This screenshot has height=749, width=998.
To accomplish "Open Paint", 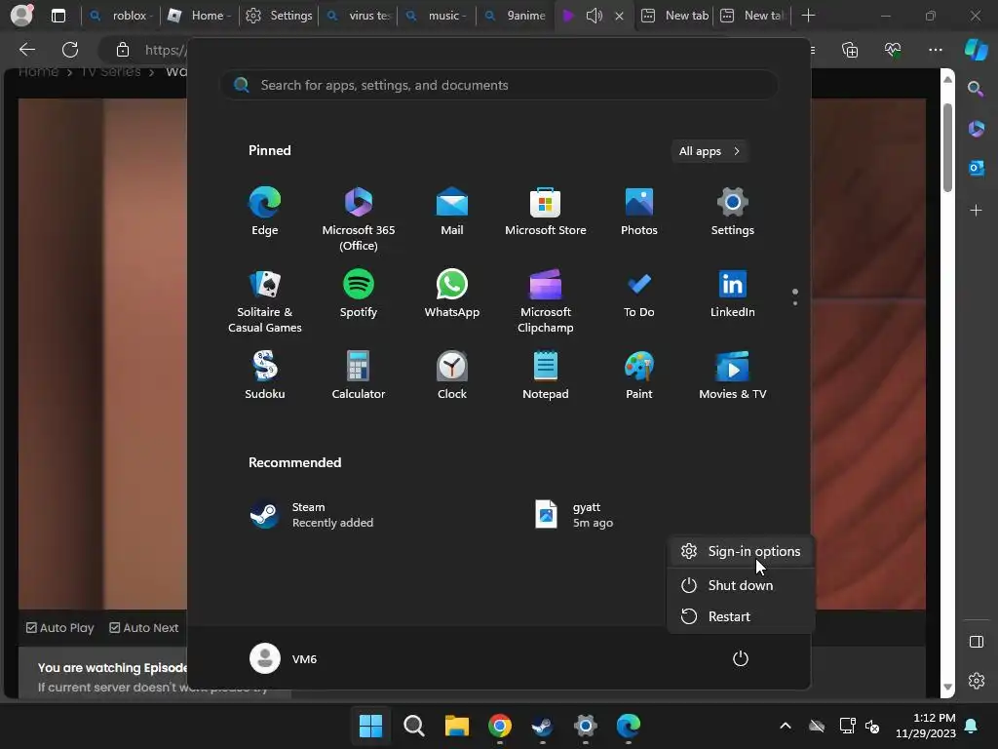I will [639, 375].
